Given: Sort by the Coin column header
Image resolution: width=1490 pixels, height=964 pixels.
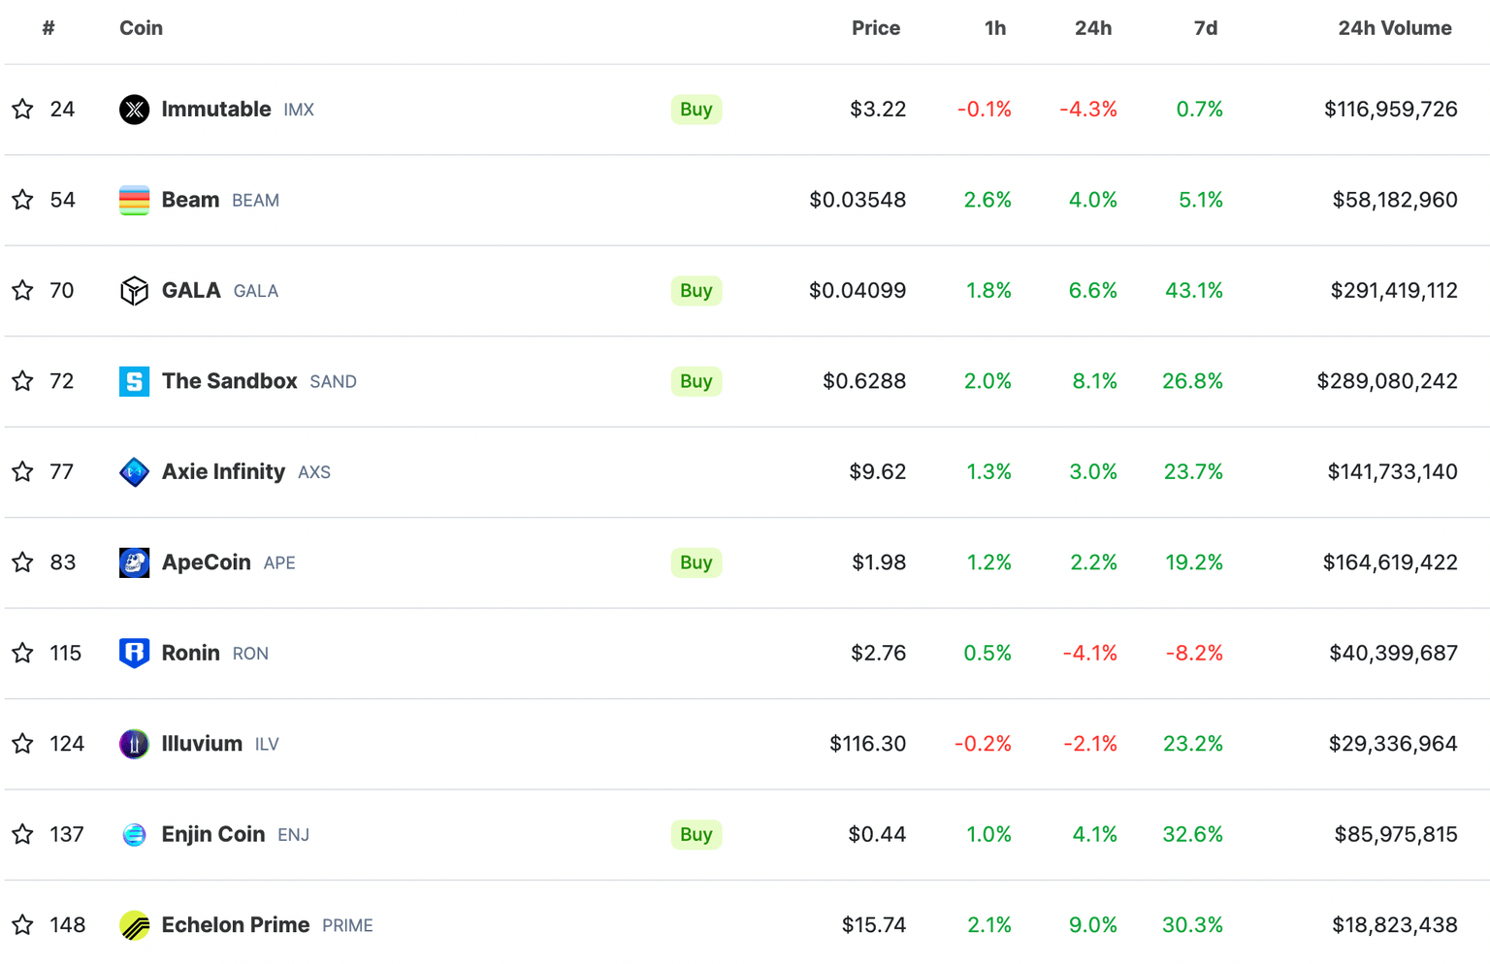Looking at the screenshot, I should (141, 28).
